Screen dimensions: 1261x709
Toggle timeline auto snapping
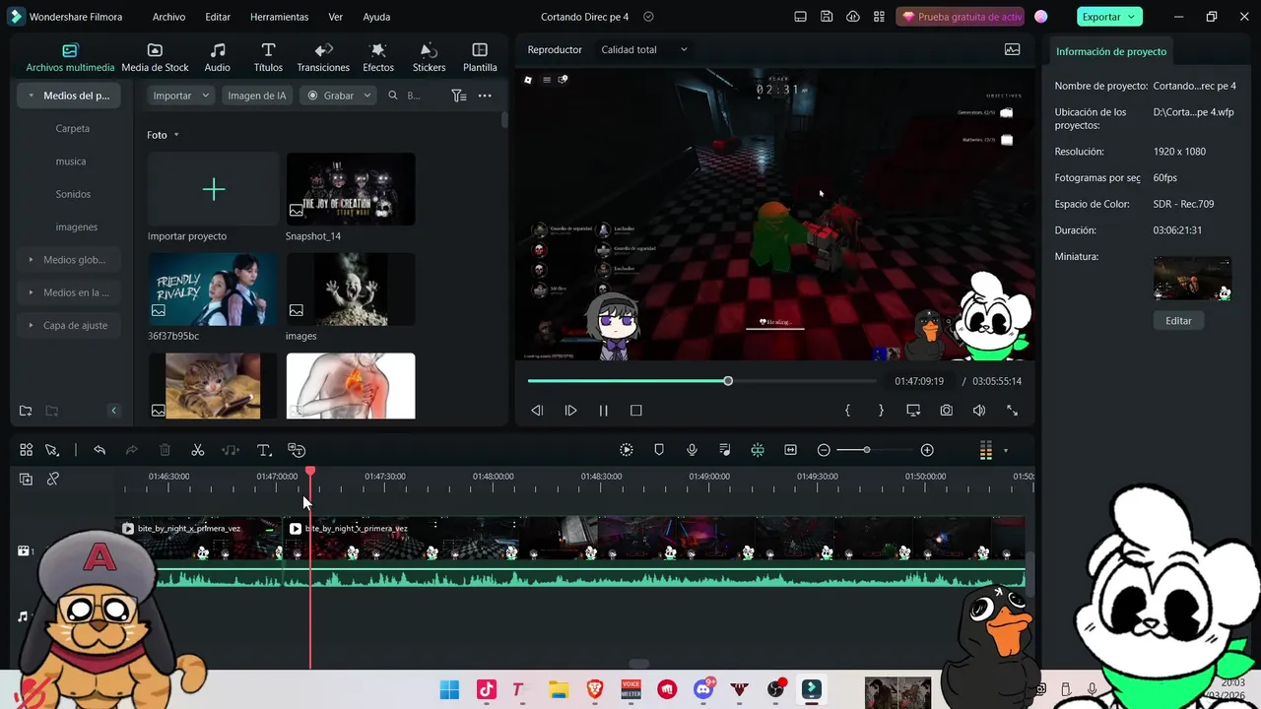tap(758, 450)
